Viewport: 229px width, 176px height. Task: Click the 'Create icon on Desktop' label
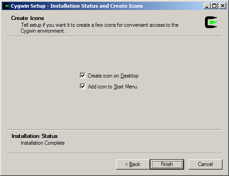click(113, 76)
